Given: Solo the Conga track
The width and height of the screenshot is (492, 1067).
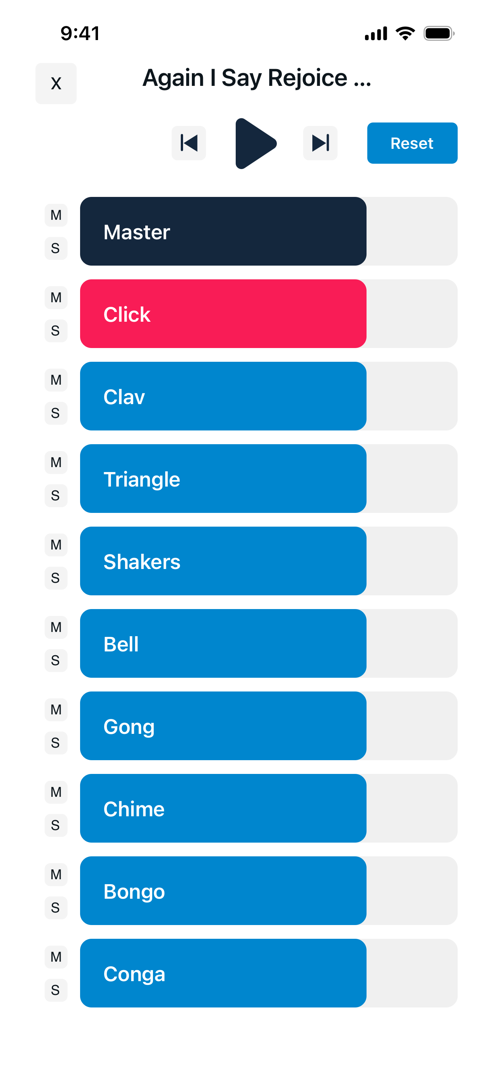Looking at the screenshot, I should pyautogui.click(x=56, y=990).
